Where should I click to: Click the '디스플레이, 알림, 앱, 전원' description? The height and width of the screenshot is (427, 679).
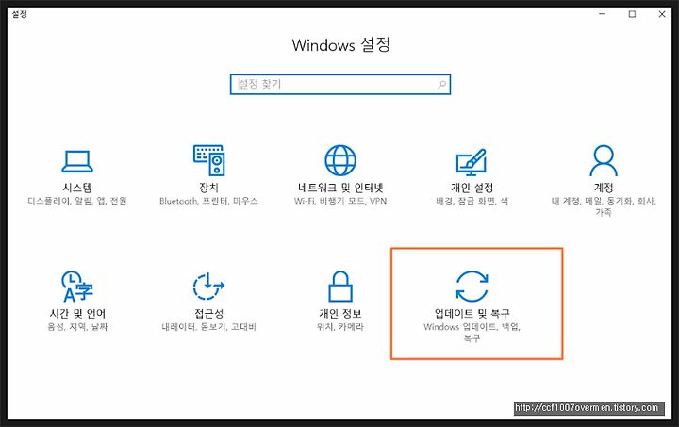tap(77, 201)
